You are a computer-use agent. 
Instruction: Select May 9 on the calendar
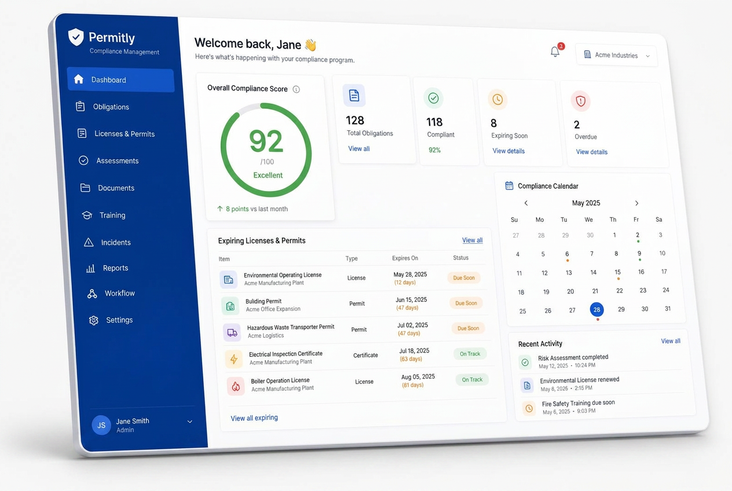[x=639, y=254]
